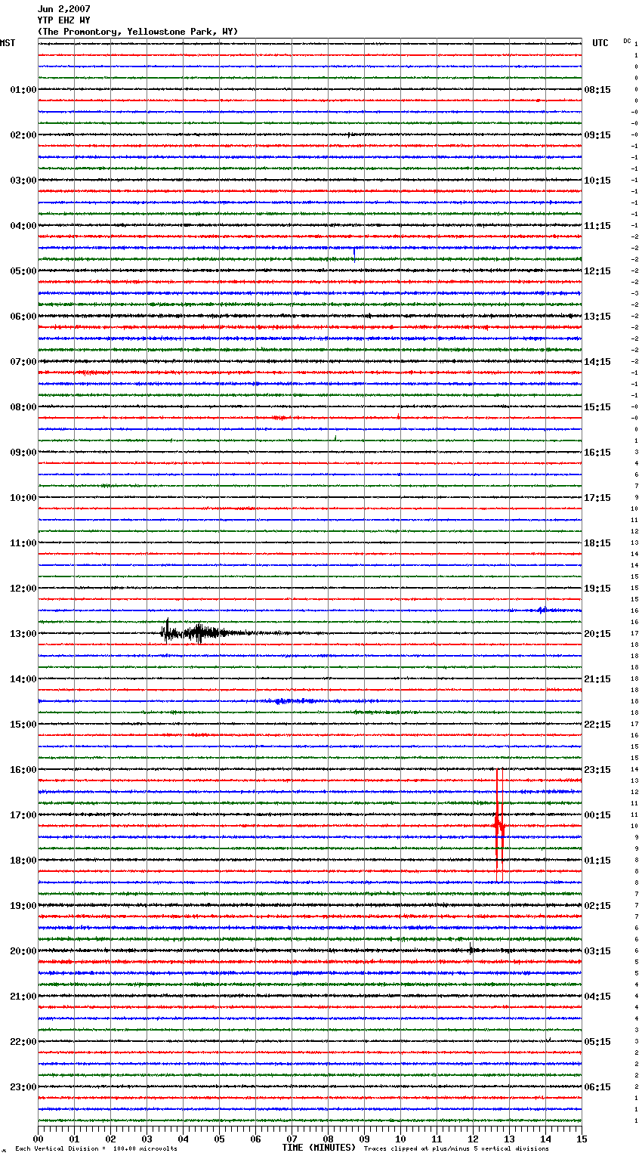Click the 08:15 UTC time label
This screenshot has height=1159, width=642.
point(597,90)
